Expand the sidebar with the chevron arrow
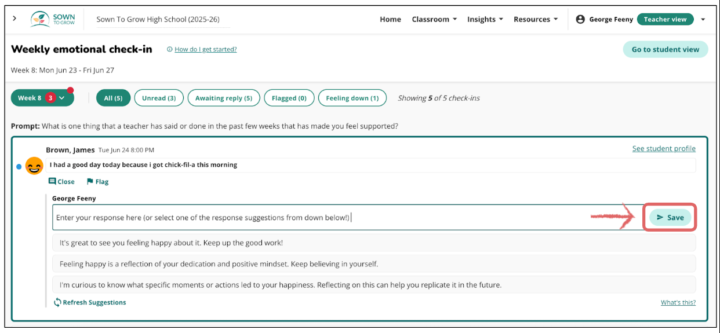 pos(14,19)
